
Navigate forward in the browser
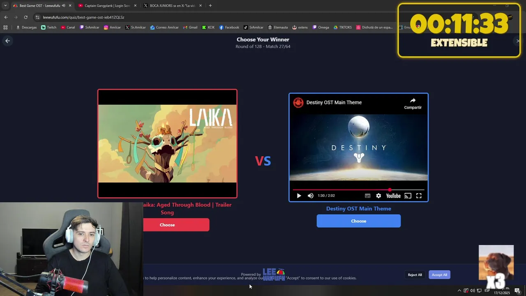pos(16,17)
